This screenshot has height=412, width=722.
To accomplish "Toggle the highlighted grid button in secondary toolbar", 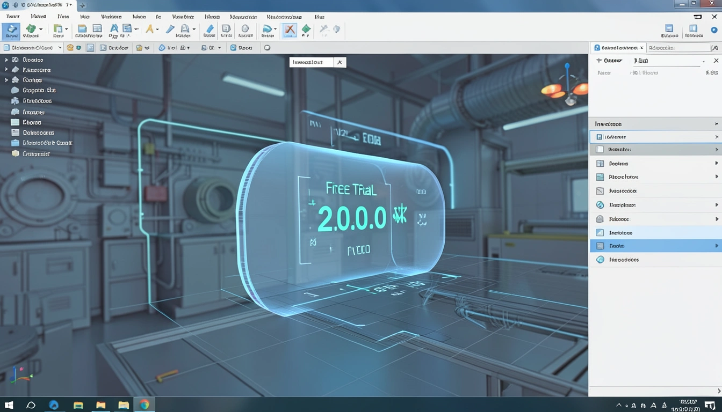I will (x=90, y=48).
